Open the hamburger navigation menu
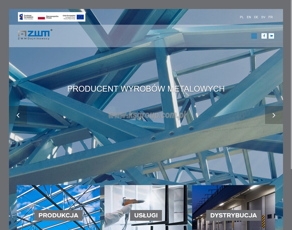This screenshot has width=292, height=230. click(x=254, y=36)
